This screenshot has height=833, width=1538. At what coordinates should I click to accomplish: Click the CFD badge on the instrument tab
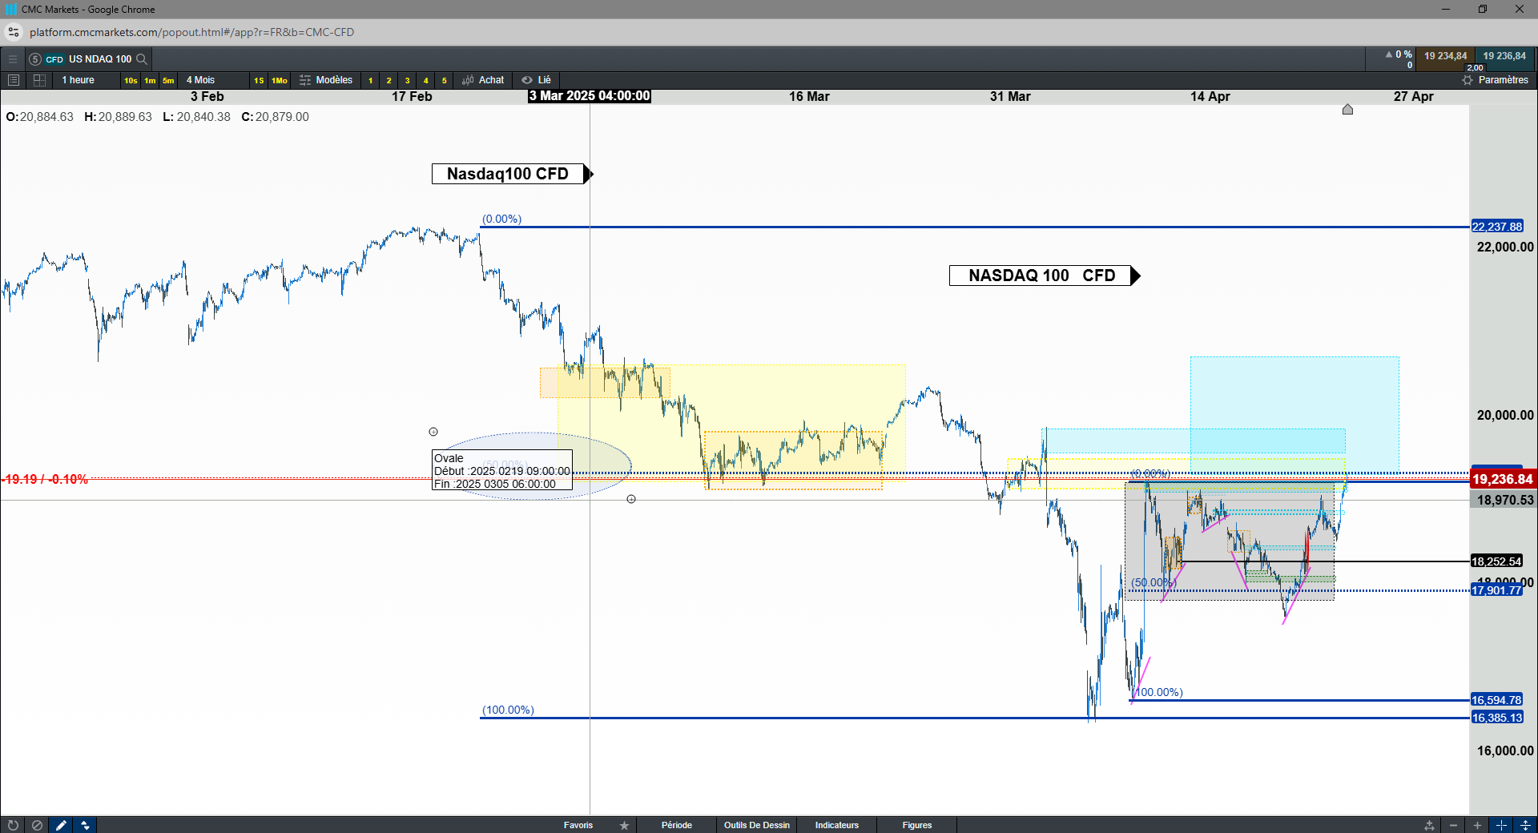point(54,59)
